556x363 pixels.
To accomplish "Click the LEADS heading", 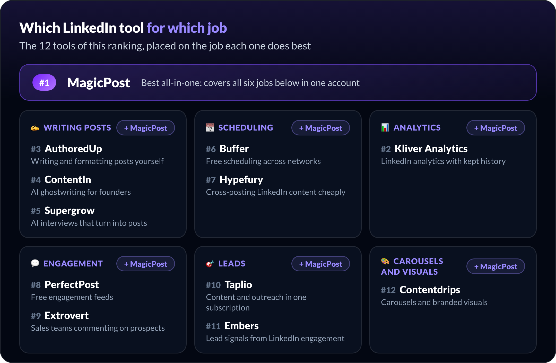I will [x=232, y=264].
